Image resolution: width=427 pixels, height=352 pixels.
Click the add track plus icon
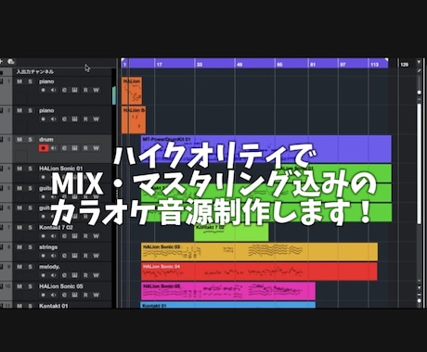1,61
